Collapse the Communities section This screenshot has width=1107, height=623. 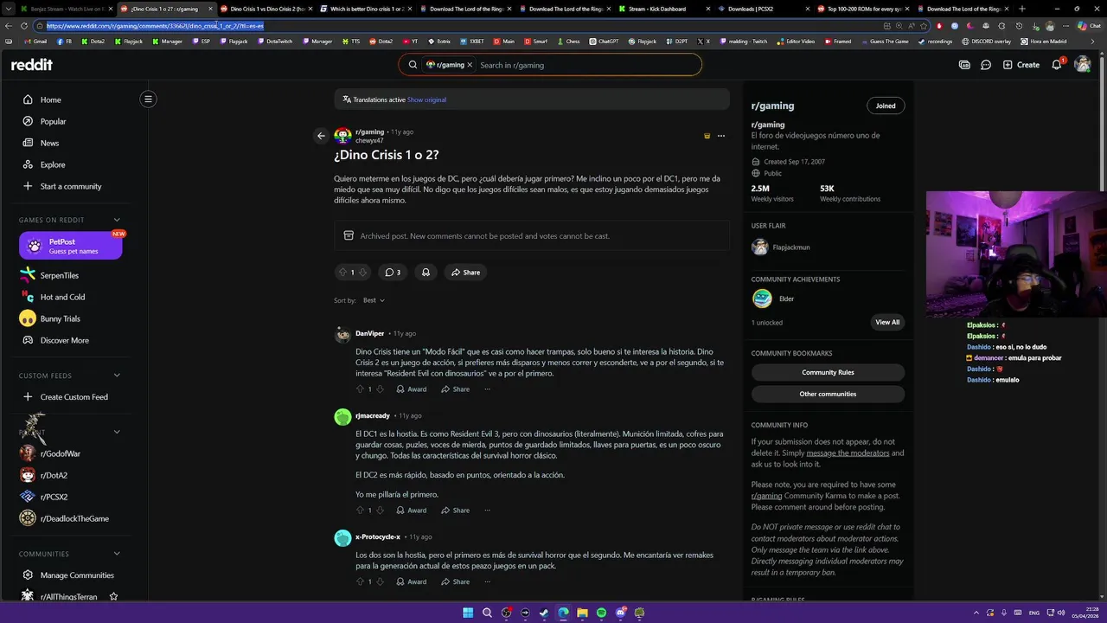(x=117, y=554)
